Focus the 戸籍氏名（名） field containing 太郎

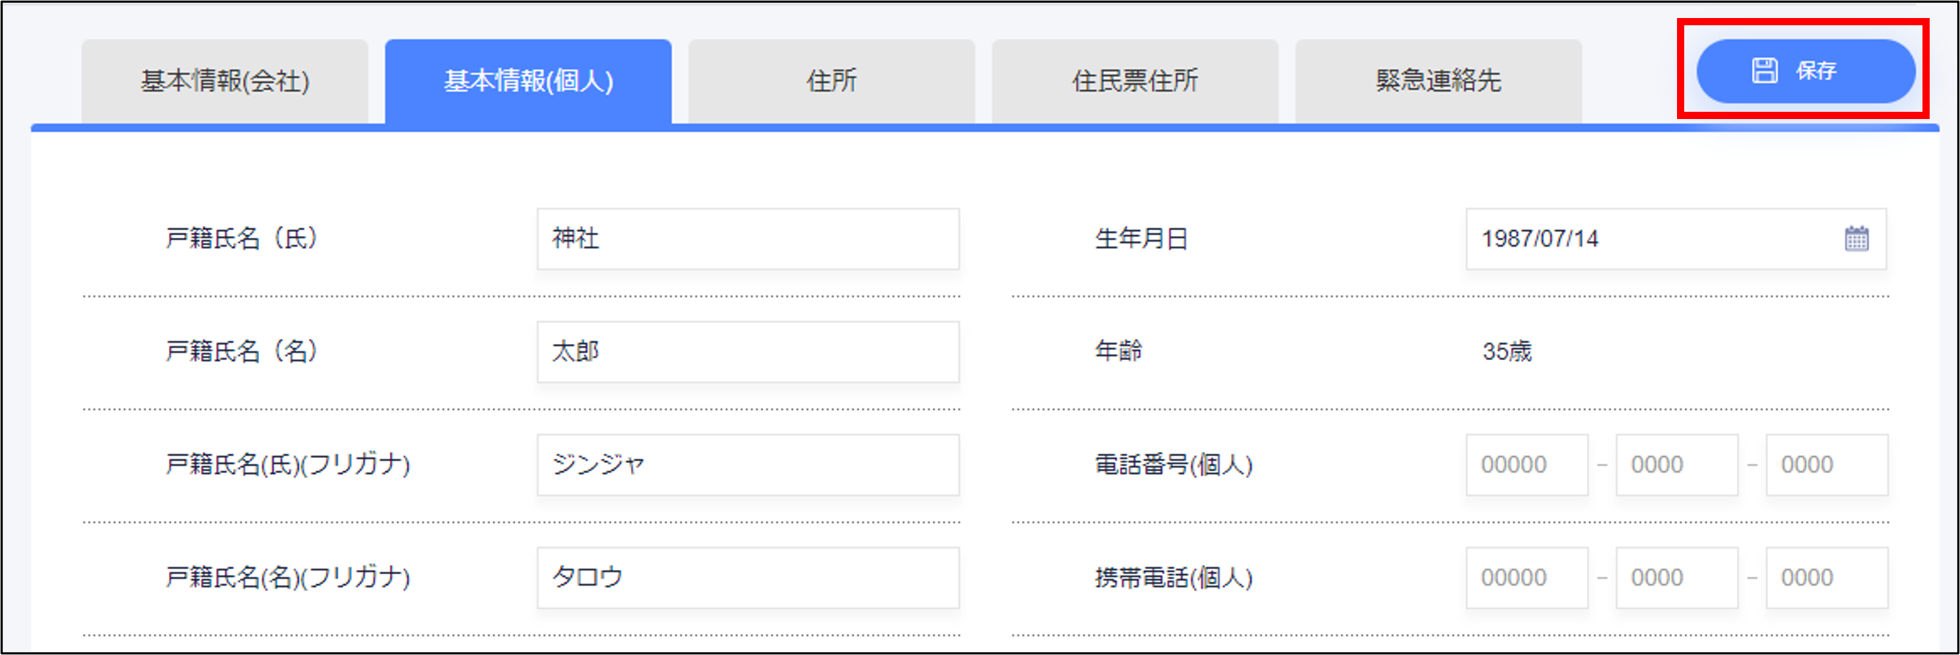tap(747, 352)
